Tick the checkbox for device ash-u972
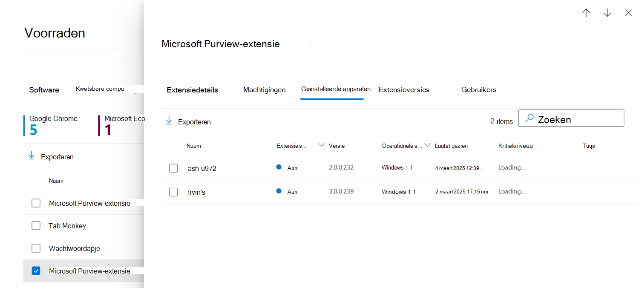This screenshot has height=288, width=639. click(173, 168)
